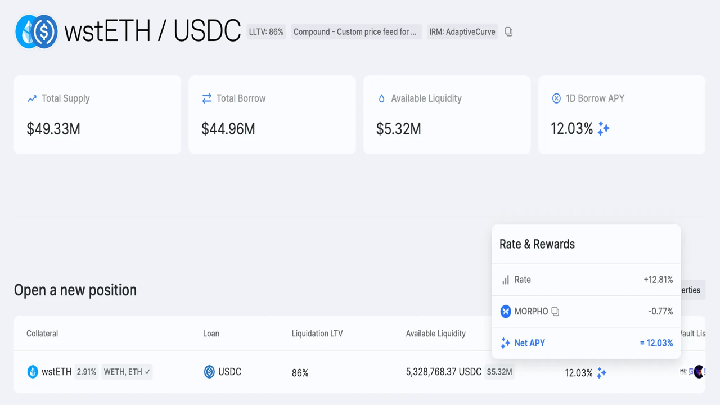Screen dimensions: 720x405
Task: Sort by the Liquidation LTV column header
Action: pyautogui.click(x=317, y=334)
